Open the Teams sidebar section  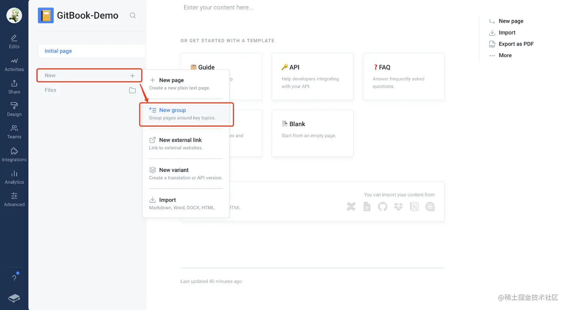(14, 132)
